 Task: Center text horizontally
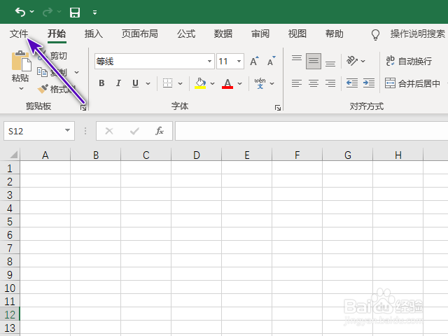[314, 83]
